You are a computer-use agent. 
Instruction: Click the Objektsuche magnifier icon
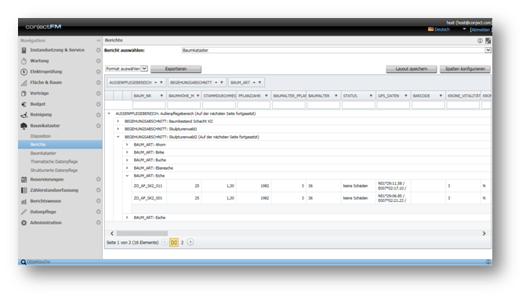point(24,262)
